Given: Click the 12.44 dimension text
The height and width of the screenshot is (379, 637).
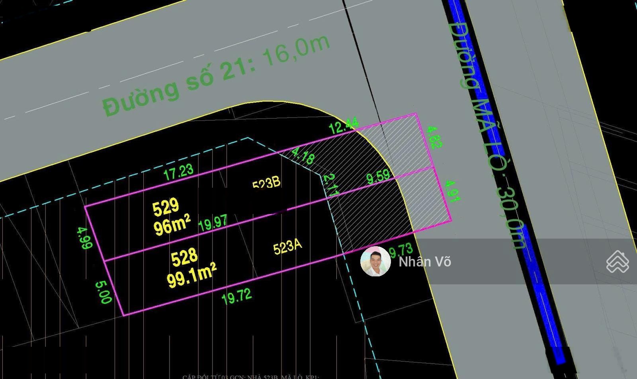Looking at the screenshot, I should pos(344,126).
